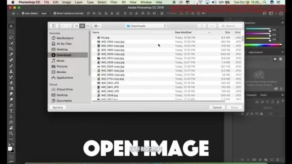Select the Move tool
Viewport: 292px width, 164px height.
pos(11,26)
